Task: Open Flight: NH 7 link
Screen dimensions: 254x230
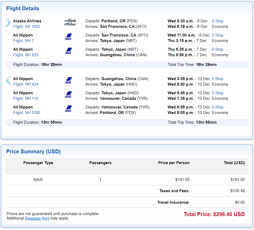Action: pyautogui.click(x=23, y=41)
